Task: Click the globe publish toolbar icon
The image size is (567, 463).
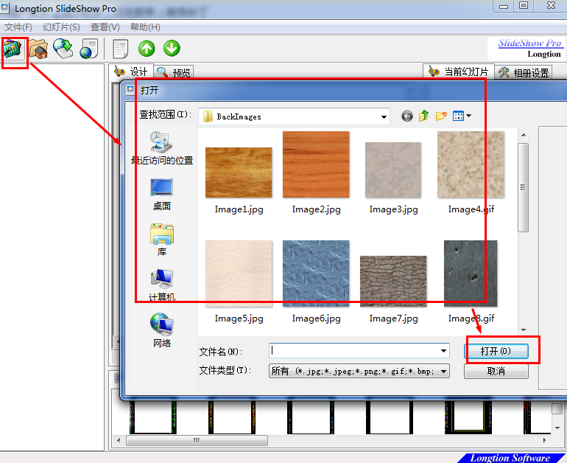Action: pos(63,49)
